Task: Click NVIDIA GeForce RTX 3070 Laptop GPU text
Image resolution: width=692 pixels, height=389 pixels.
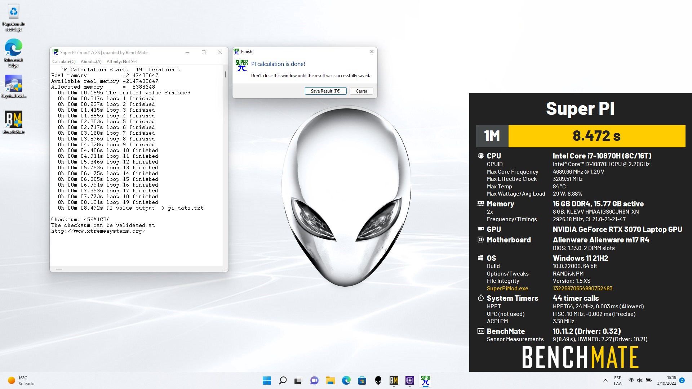Action: tap(617, 229)
